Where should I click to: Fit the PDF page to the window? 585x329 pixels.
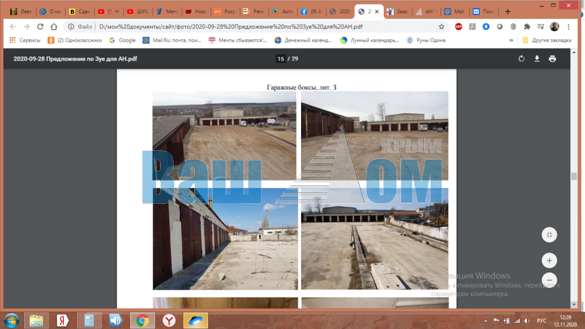tap(549, 235)
